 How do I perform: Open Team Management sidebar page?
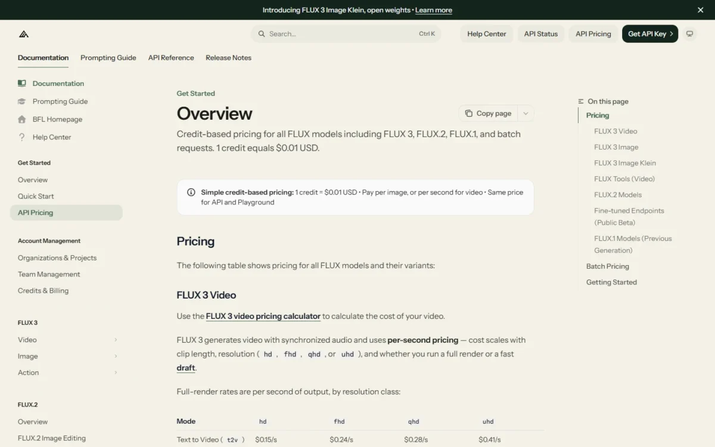click(49, 274)
